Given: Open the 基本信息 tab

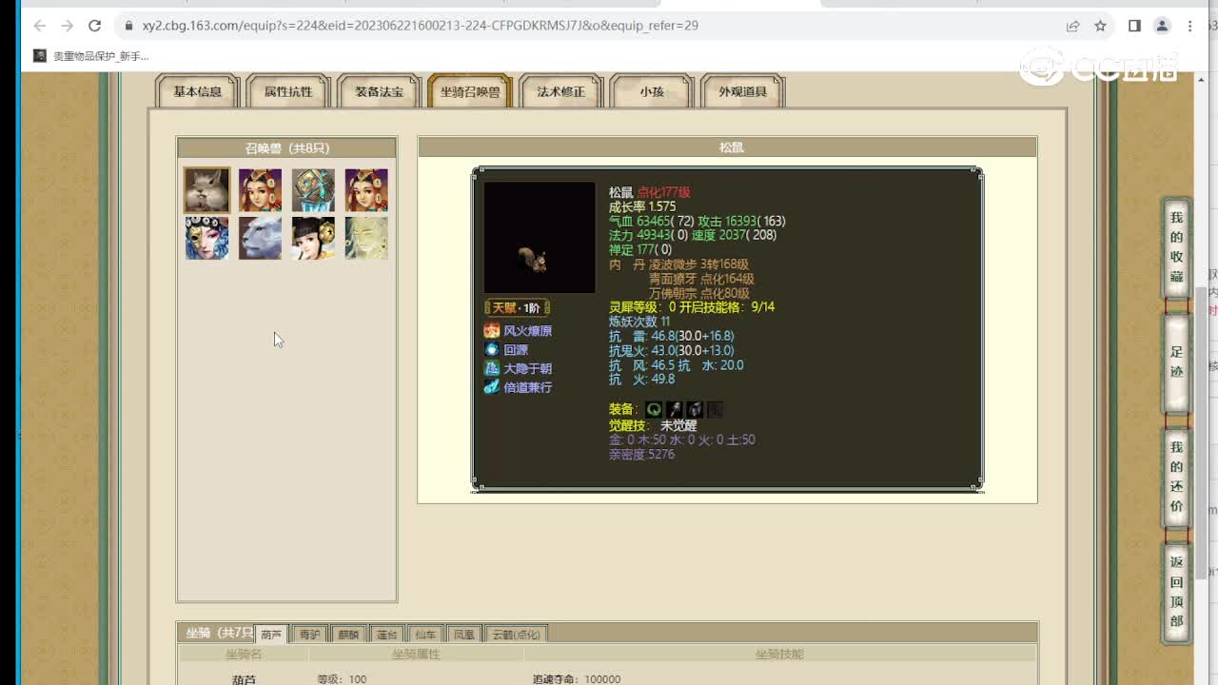Looking at the screenshot, I should coord(197,91).
